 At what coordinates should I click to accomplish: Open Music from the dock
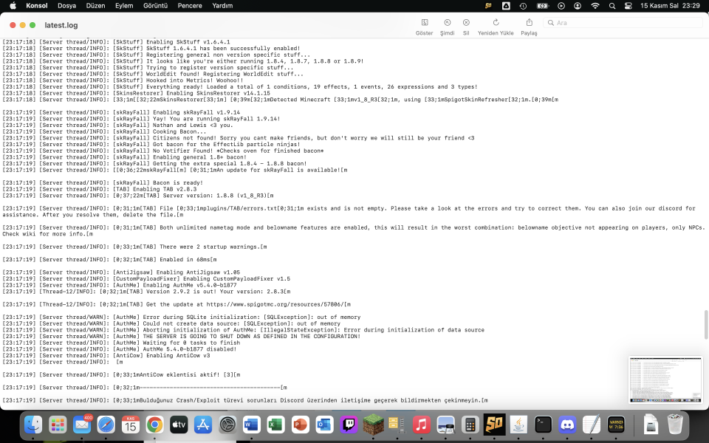[422, 425]
